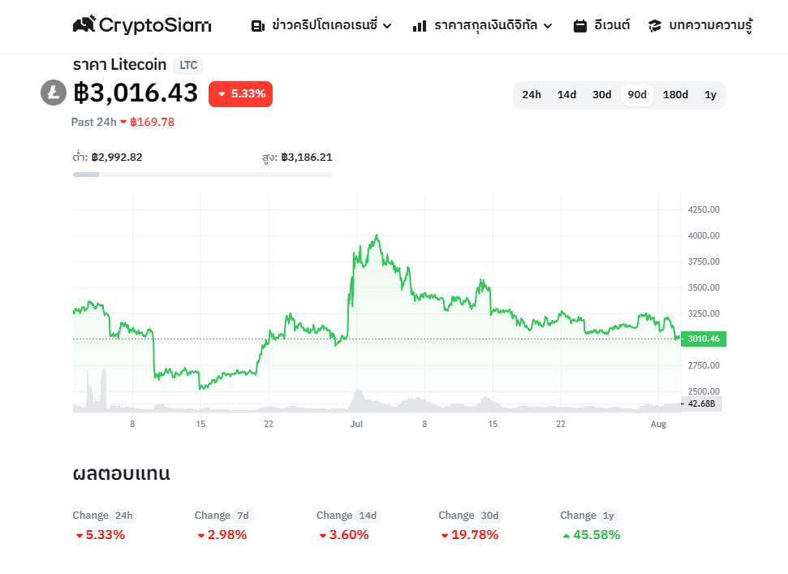The height and width of the screenshot is (574, 788).
Task: Click the calendar icon beside อีเวนต์
Action: 580,26
